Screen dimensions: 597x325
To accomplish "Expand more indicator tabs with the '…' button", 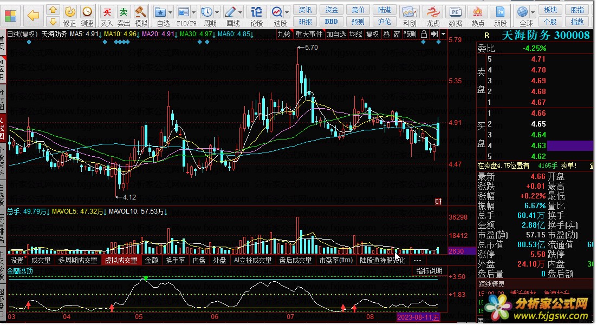I will 417,261.
